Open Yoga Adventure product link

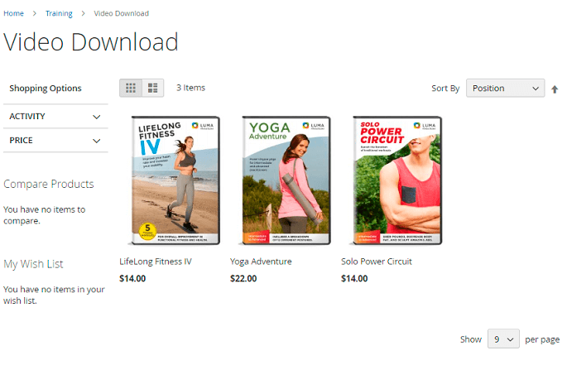coord(261,262)
